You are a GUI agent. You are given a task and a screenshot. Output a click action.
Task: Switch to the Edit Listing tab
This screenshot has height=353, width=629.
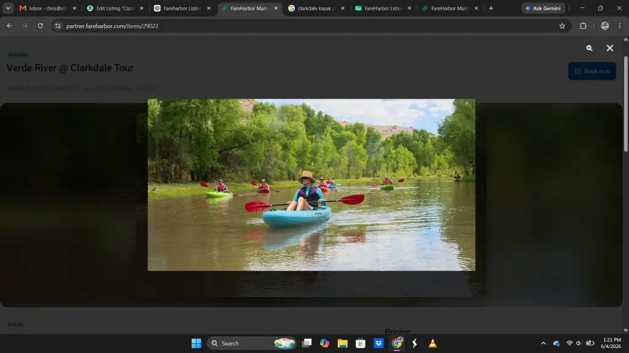(115, 8)
